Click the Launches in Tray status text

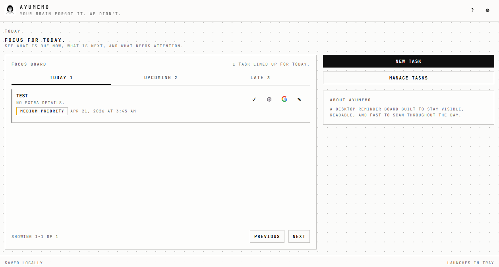click(470, 263)
